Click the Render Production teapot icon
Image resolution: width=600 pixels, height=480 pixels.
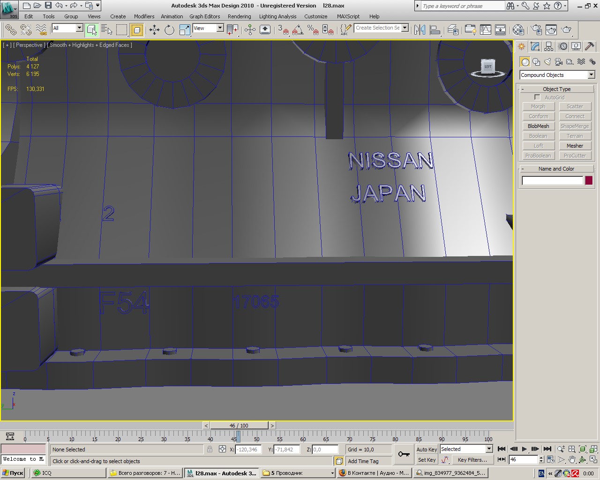click(x=567, y=30)
